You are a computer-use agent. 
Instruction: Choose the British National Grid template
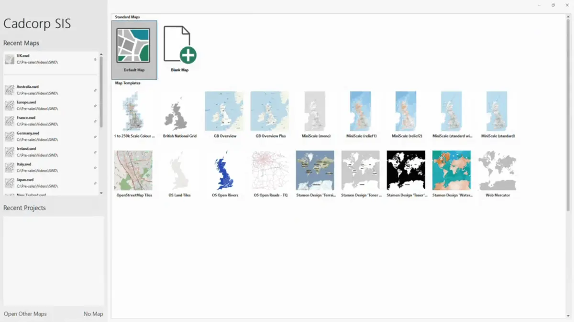tap(180, 115)
